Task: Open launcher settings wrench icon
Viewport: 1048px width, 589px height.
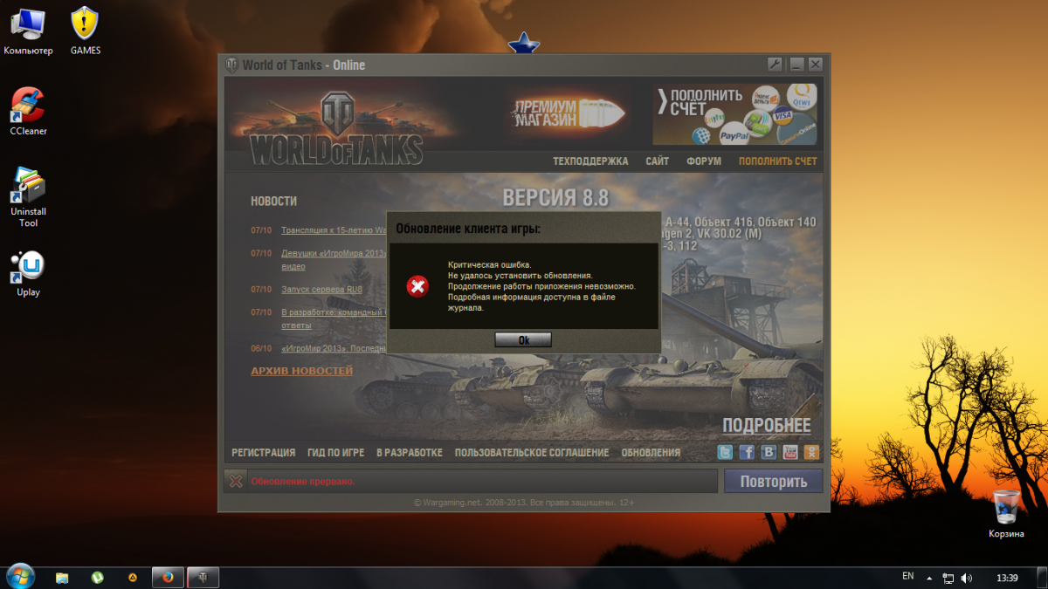Action: [774, 65]
